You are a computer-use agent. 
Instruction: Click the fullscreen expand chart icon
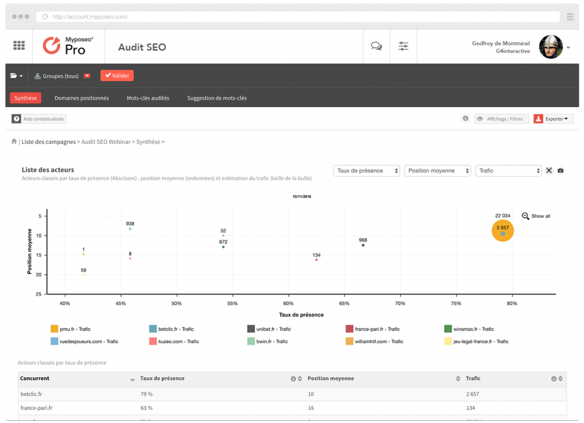549,171
